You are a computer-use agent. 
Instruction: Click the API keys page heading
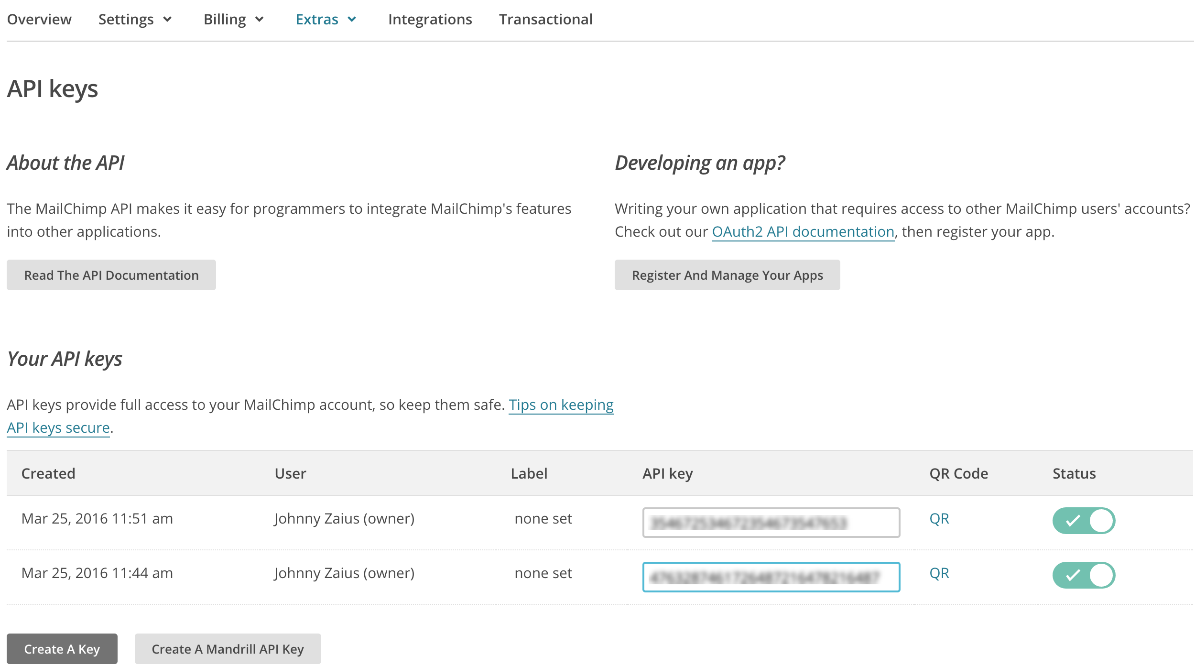coord(52,88)
